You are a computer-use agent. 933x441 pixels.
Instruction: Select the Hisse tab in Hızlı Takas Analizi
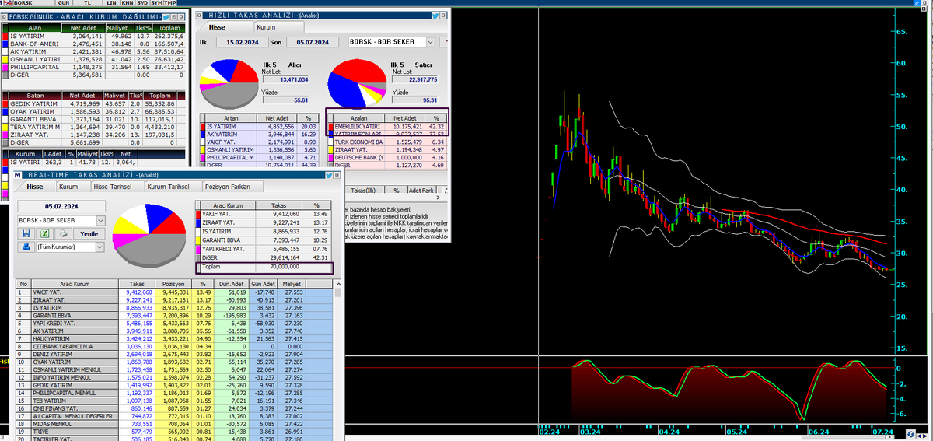(224, 26)
